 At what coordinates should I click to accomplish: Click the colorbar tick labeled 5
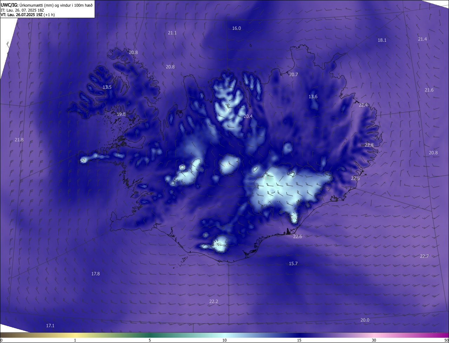[150, 340]
